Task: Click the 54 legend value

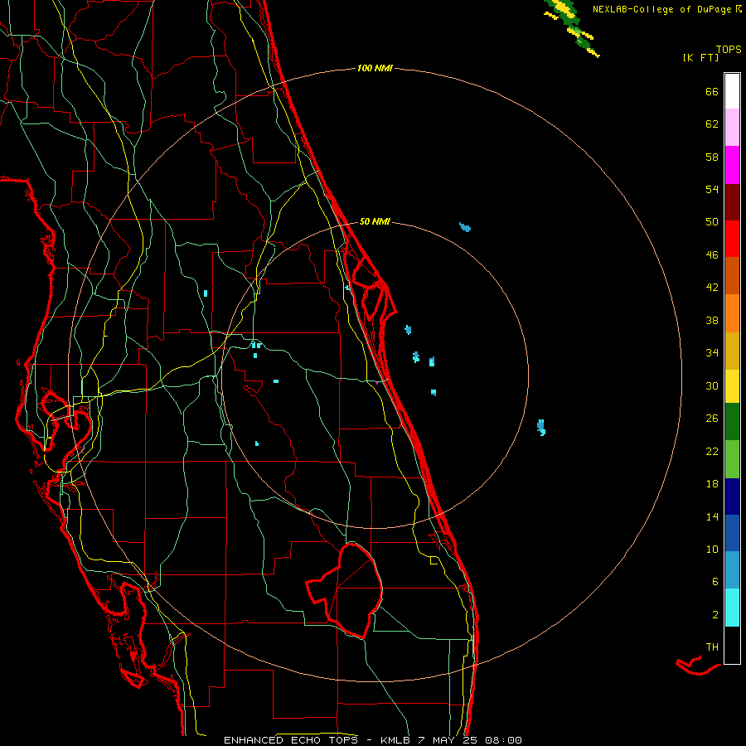Action: tap(712, 189)
